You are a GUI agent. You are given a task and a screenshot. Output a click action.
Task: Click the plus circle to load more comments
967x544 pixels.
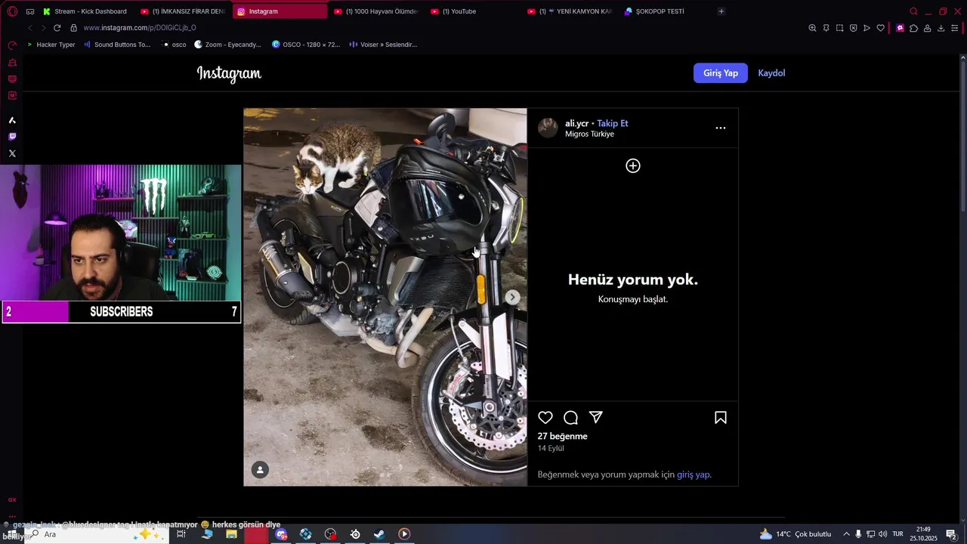pyautogui.click(x=633, y=165)
